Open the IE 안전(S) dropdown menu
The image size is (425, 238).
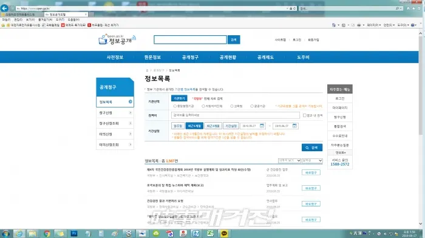pos(389,25)
